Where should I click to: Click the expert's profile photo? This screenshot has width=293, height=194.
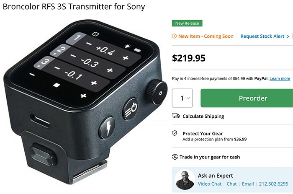[x=185, y=180]
